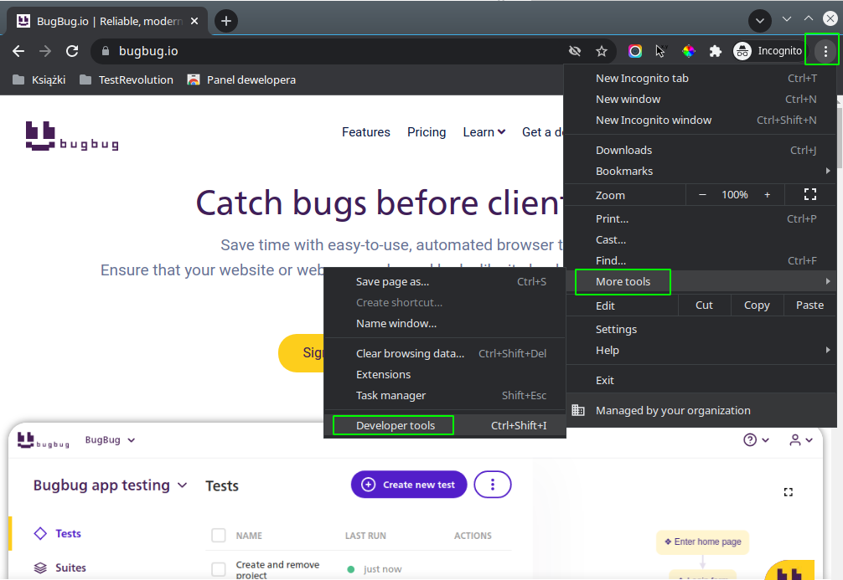
Task: Open Extensions from the More tools submenu
Action: tap(445, 374)
